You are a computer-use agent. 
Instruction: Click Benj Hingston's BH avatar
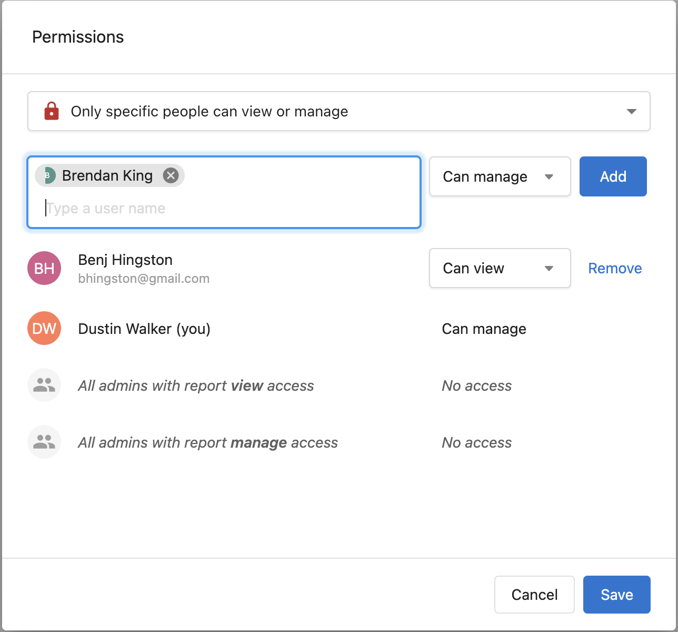[x=44, y=268]
